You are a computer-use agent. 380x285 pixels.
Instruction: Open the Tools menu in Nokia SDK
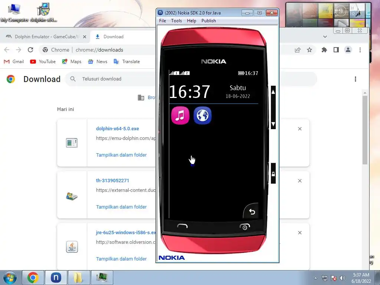coord(176,21)
